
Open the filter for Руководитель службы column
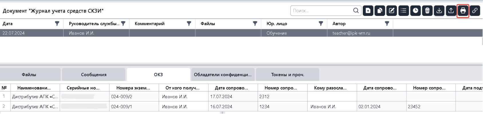pos(123,24)
